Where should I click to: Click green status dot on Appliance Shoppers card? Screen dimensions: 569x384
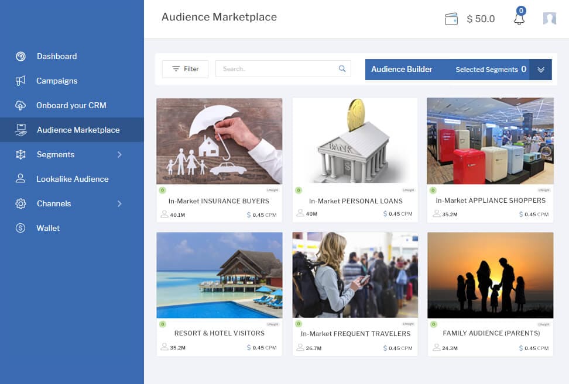coord(433,190)
